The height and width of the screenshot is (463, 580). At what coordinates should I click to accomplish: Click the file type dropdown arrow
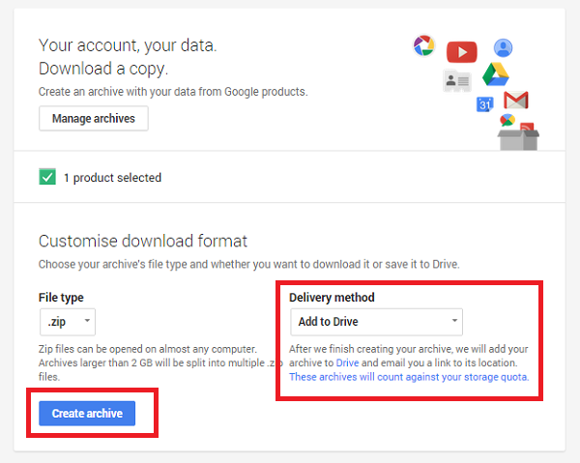[87, 321]
